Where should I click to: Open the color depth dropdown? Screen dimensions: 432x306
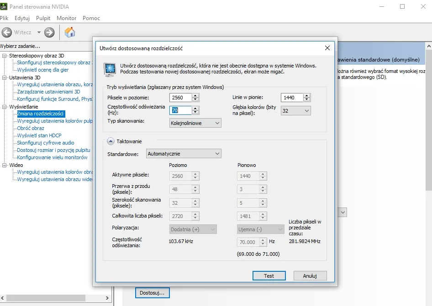pyautogui.click(x=295, y=110)
